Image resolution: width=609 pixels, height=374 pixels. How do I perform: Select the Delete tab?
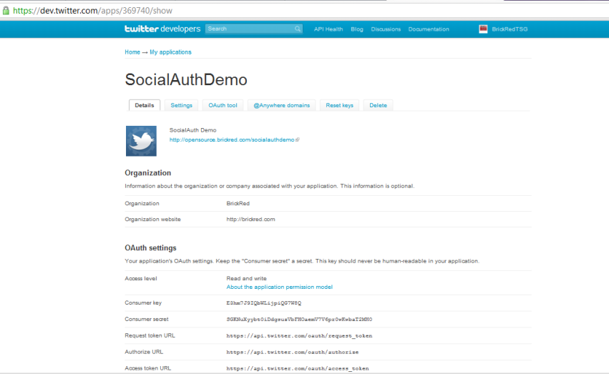point(378,105)
